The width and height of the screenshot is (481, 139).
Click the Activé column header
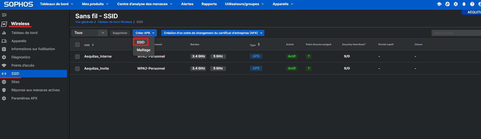point(290,44)
